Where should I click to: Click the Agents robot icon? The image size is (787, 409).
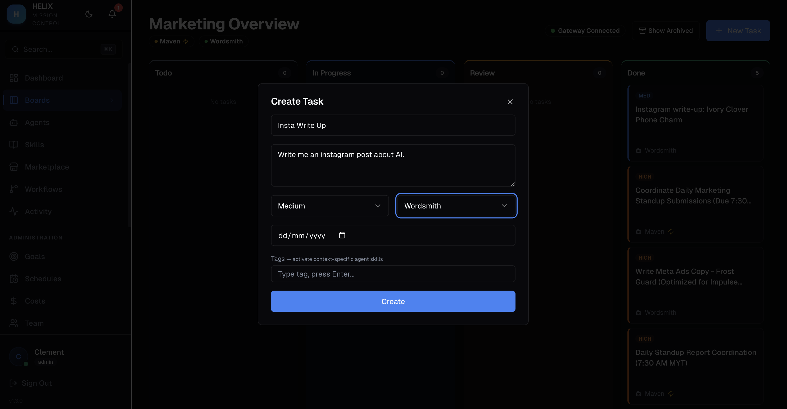(14, 122)
